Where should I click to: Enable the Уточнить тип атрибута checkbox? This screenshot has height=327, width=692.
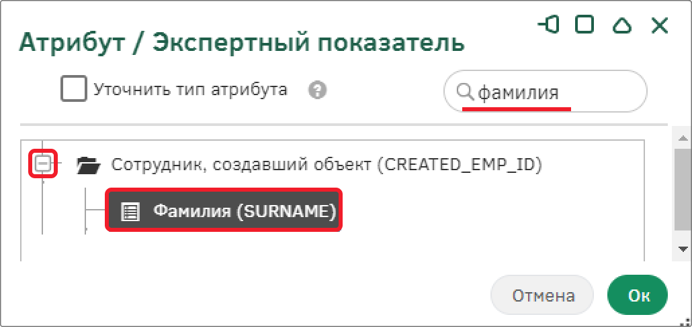[73, 89]
